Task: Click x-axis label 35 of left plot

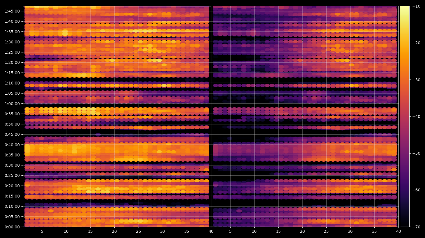Action: pos(187,232)
